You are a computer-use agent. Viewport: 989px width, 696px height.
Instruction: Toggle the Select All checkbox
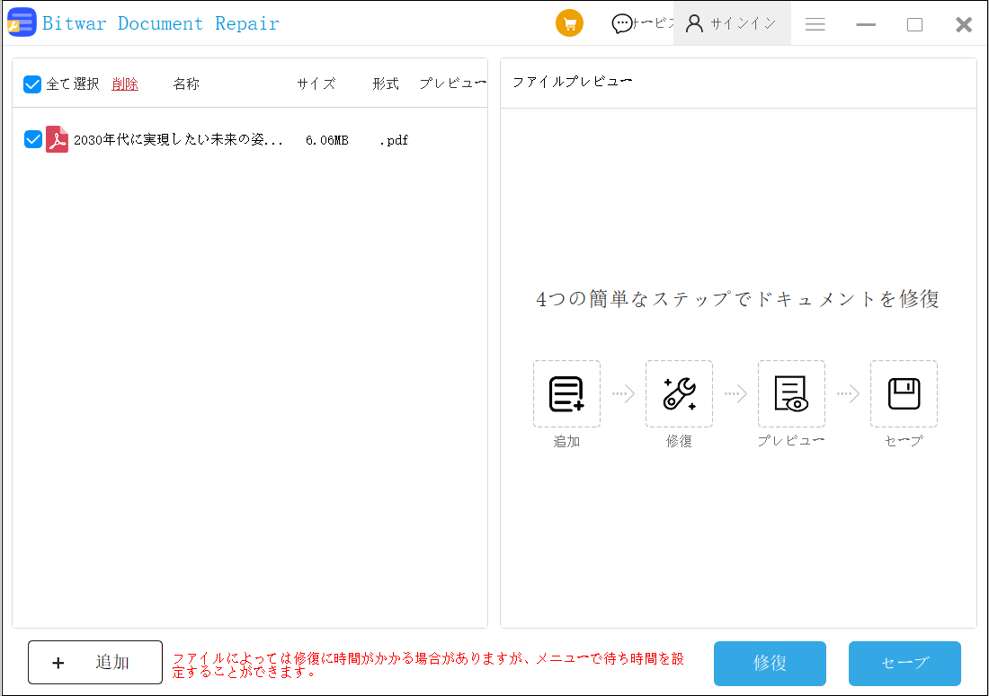coord(32,84)
